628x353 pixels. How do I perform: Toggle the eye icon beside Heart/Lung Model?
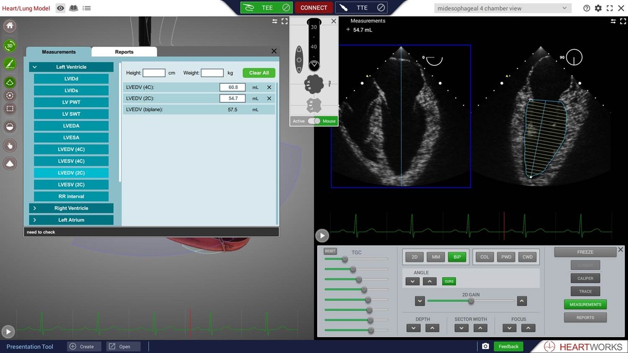coord(61,8)
